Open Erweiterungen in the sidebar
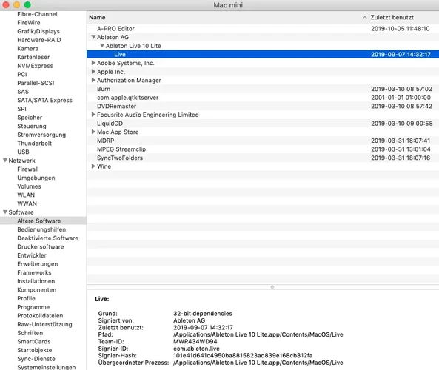Screen dimensions: 439x370 click(x=38, y=264)
